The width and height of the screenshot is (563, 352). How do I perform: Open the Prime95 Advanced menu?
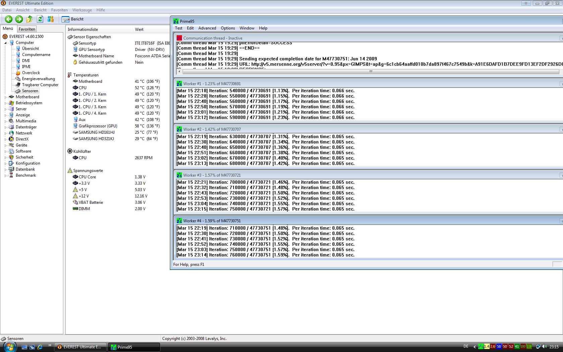click(207, 28)
